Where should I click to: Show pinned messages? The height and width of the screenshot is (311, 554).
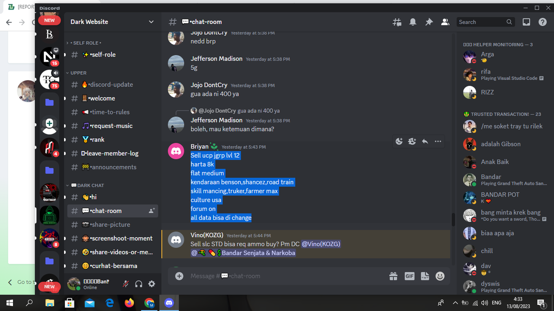pyautogui.click(x=429, y=22)
